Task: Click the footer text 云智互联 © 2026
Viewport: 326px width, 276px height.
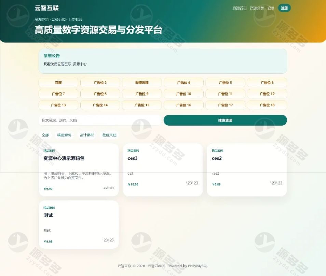Action: click(x=131, y=266)
